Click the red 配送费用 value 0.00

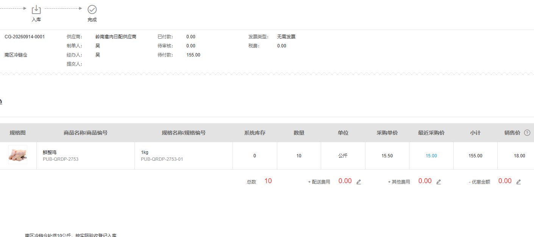click(345, 181)
